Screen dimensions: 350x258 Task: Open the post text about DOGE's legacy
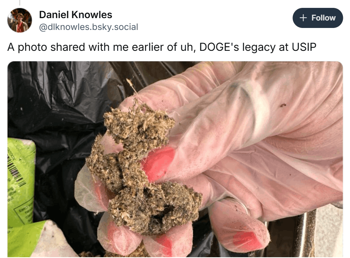tap(162, 47)
